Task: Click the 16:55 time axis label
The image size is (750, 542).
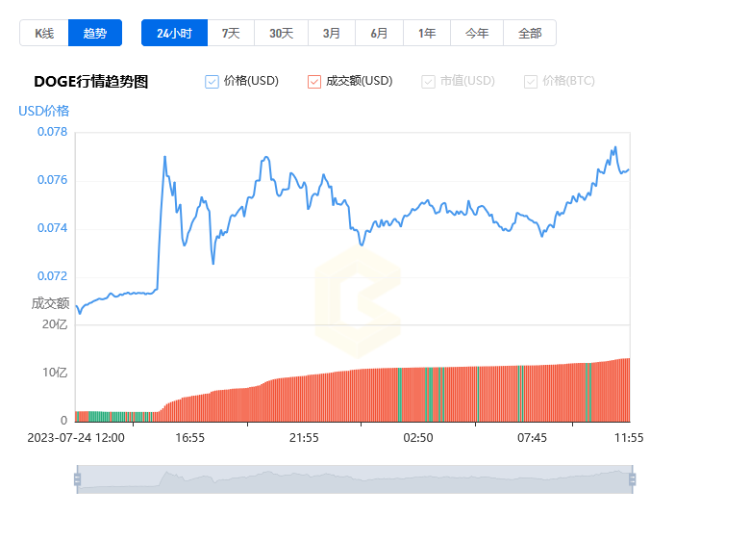Action: pyautogui.click(x=189, y=438)
